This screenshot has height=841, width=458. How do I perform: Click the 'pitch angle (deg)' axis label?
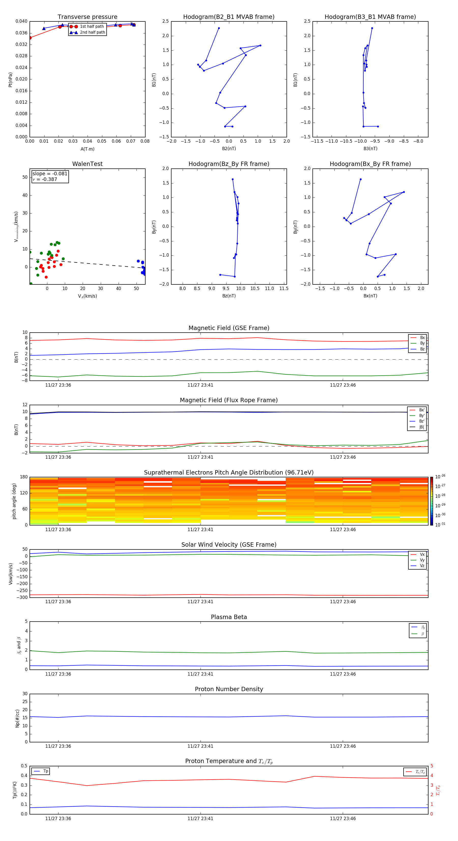click(x=14, y=501)
